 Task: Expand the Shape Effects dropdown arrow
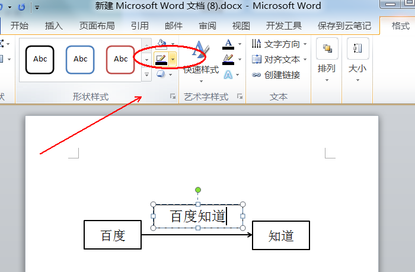point(171,75)
